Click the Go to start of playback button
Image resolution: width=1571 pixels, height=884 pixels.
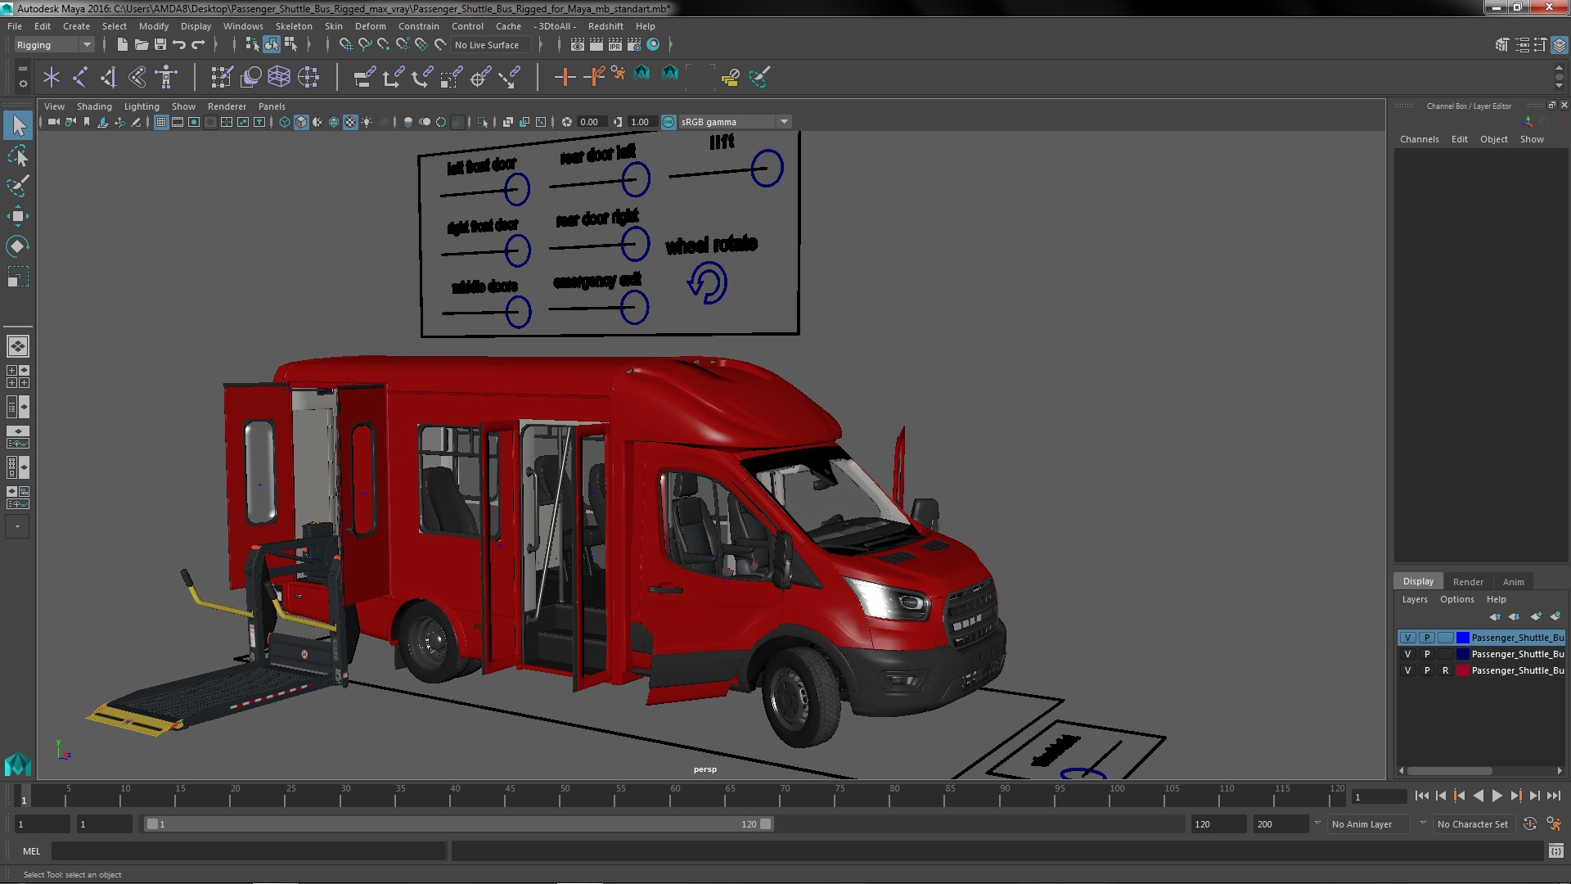click(1421, 796)
